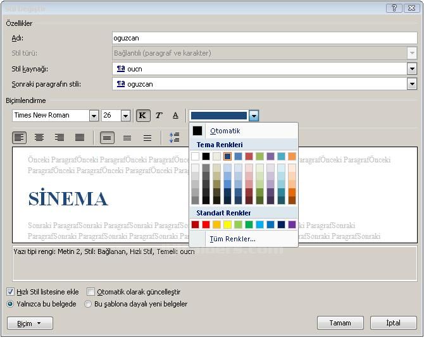
Task: Click the help question mark button
Action: tap(394, 8)
